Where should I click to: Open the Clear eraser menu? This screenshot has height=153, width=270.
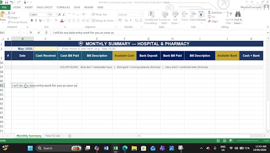click(214, 21)
